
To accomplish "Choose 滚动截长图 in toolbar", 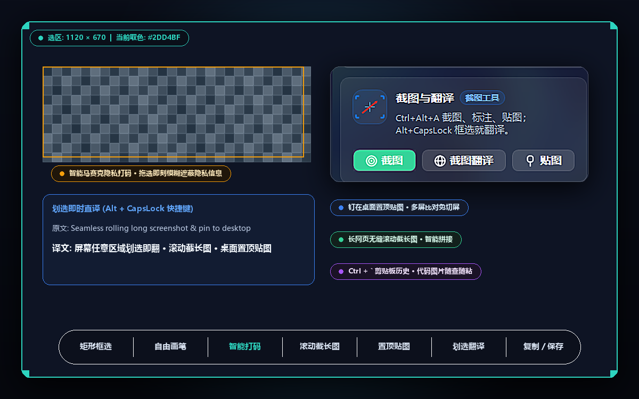I will coord(319,346).
